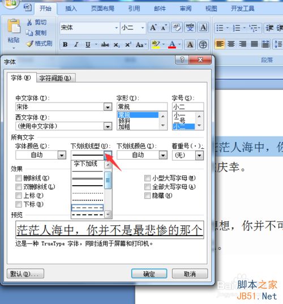Viewport: 283px width, 304px height.
Task: Open the 着重号 emphasis mark dropdown
Action: [199, 155]
